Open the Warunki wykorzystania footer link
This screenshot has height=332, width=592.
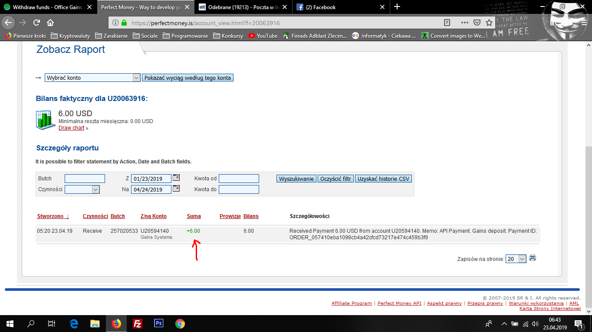(x=536, y=303)
